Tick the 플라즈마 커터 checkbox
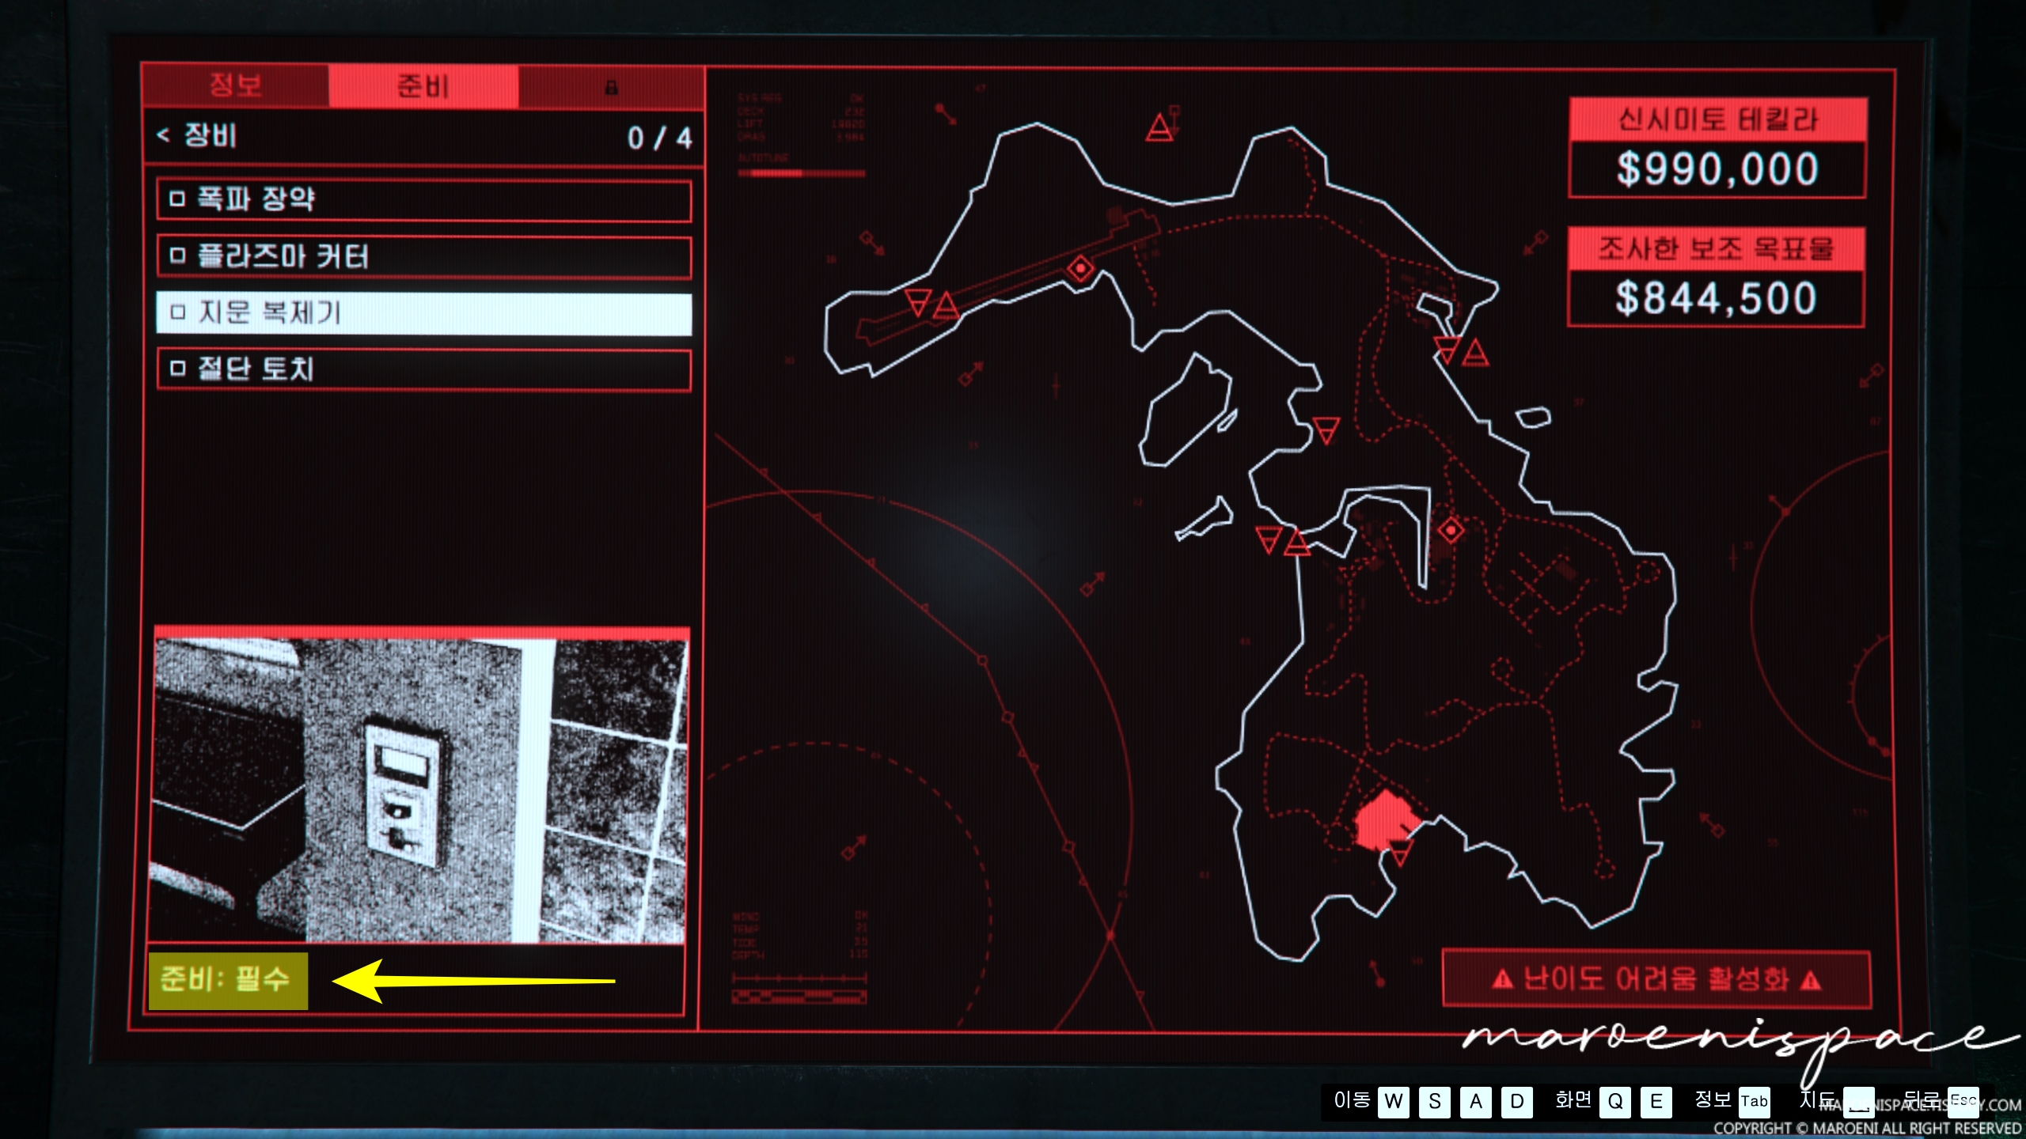Image resolution: width=2026 pixels, height=1139 pixels. (x=178, y=255)
